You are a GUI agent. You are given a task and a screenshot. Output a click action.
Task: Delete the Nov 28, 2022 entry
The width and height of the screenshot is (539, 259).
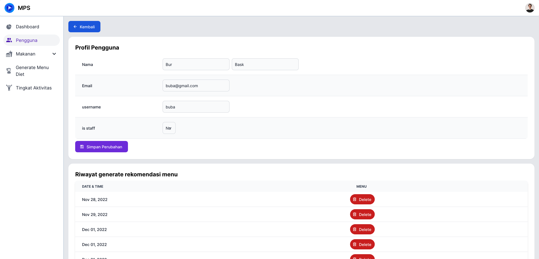coord(362,199)
